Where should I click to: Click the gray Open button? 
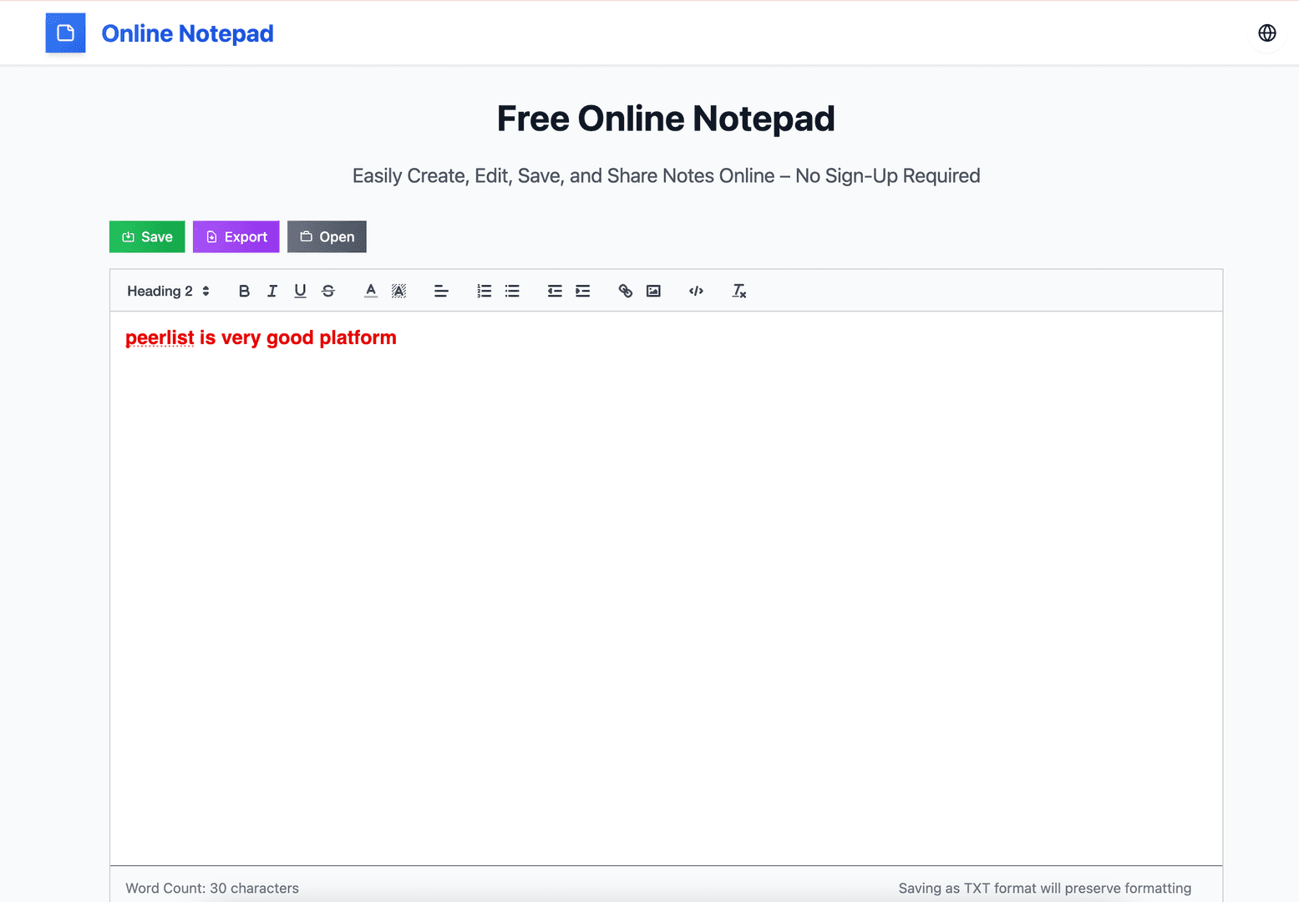click(327, 236)
